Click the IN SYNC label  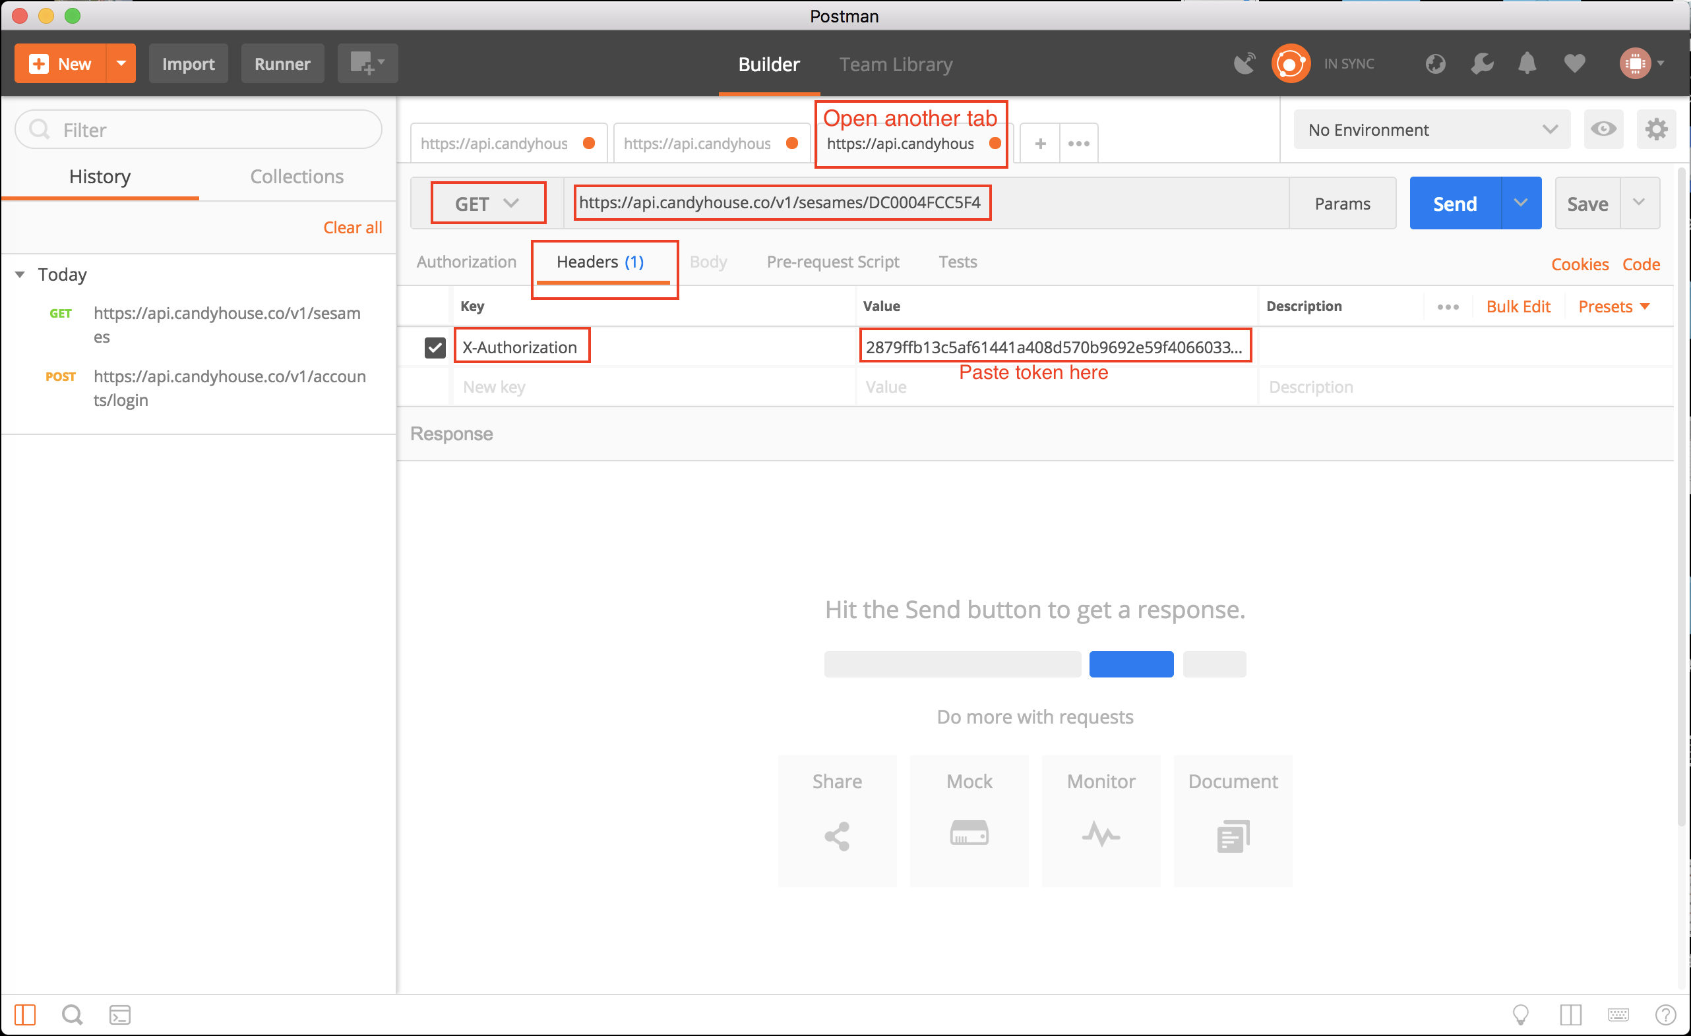pos(1349,64)
